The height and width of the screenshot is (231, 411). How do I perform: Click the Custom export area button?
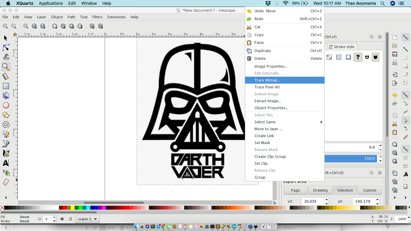369,190
